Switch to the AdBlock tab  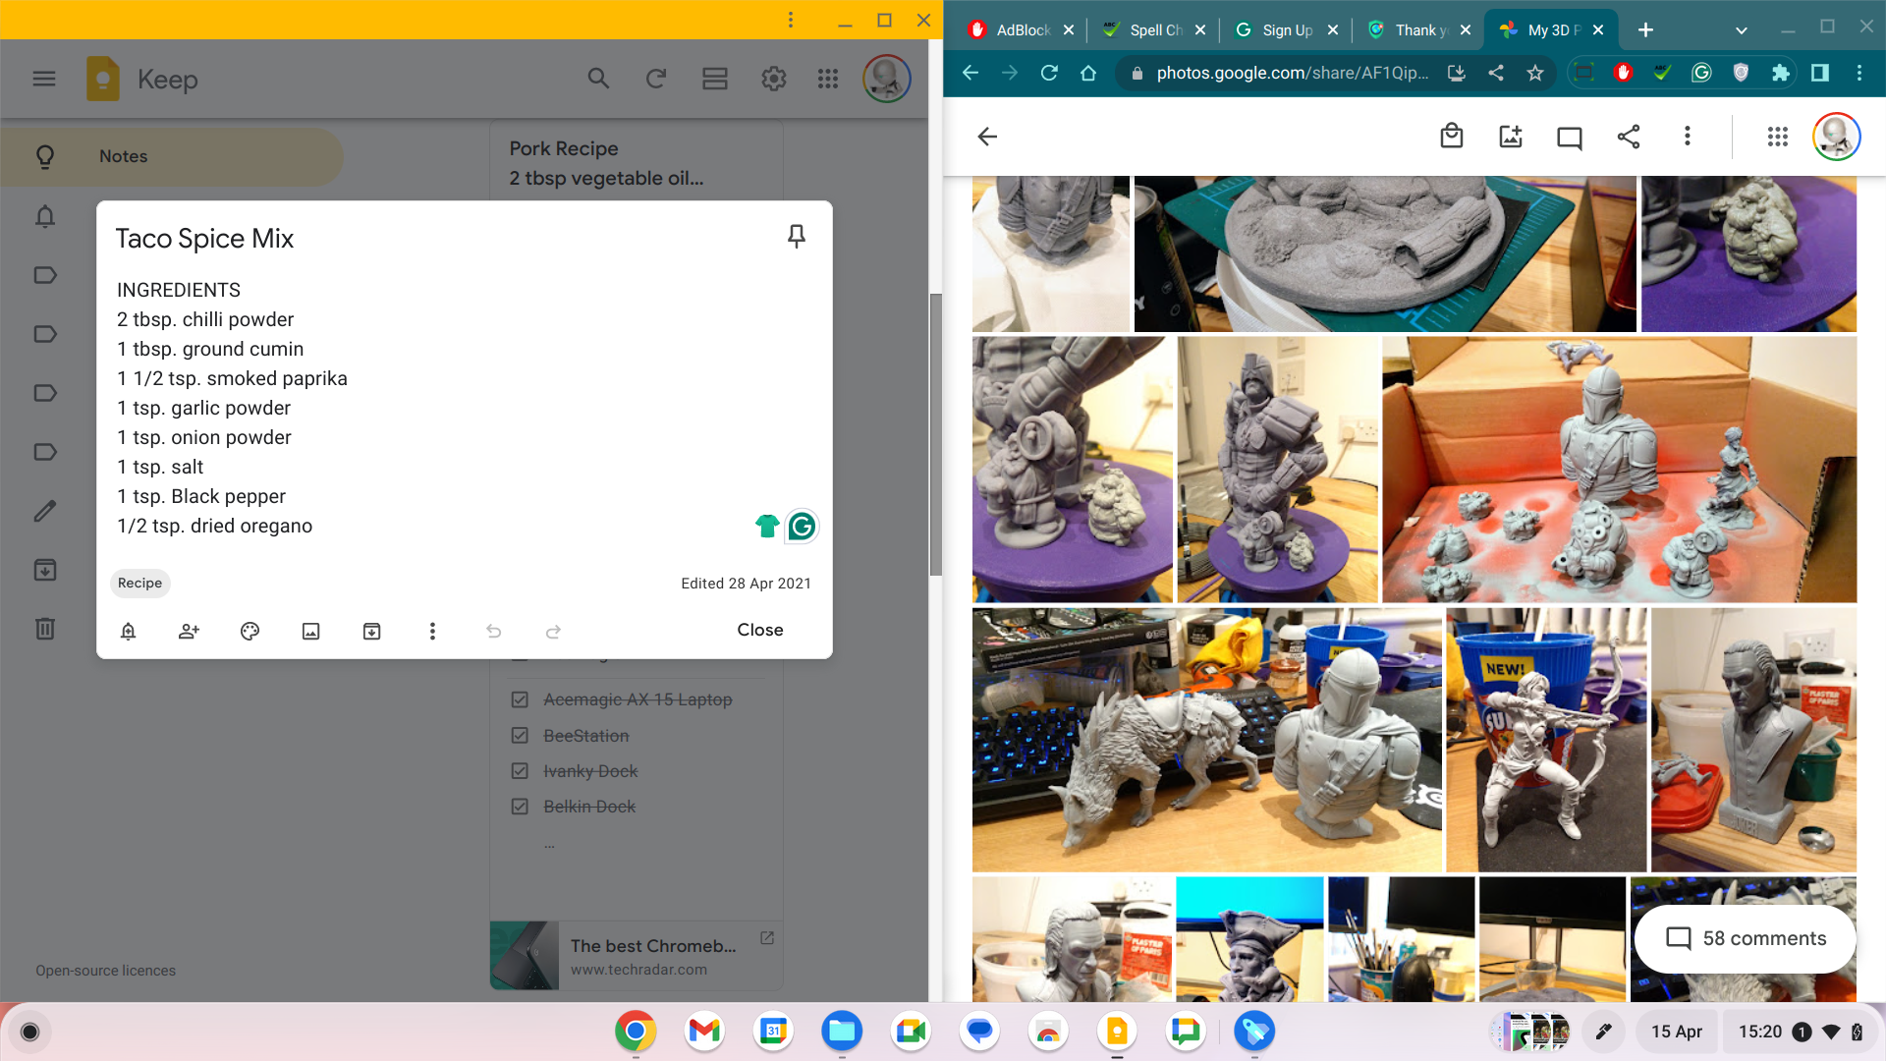pos(1021,29)
